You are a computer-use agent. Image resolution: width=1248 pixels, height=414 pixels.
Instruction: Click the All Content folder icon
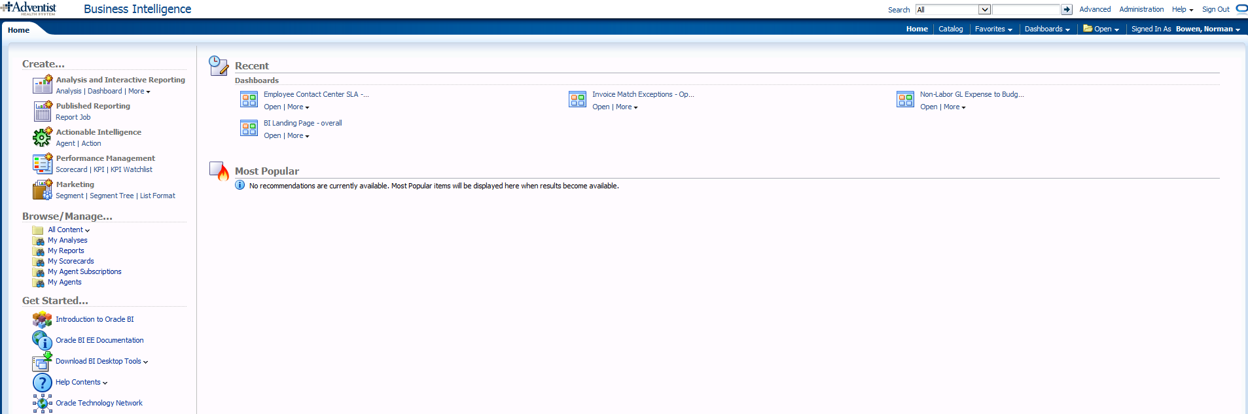pos(38,230)
